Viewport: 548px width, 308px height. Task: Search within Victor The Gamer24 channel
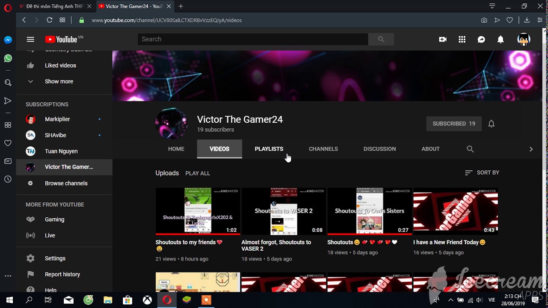click(470, 149)
